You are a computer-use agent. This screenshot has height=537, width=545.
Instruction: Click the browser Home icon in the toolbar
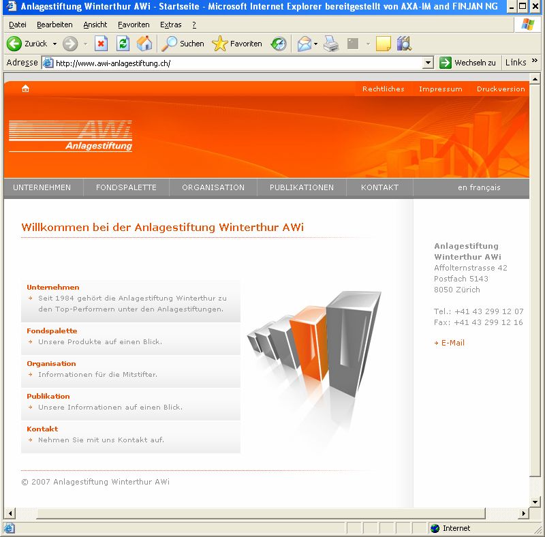click(x=144, y=44)
